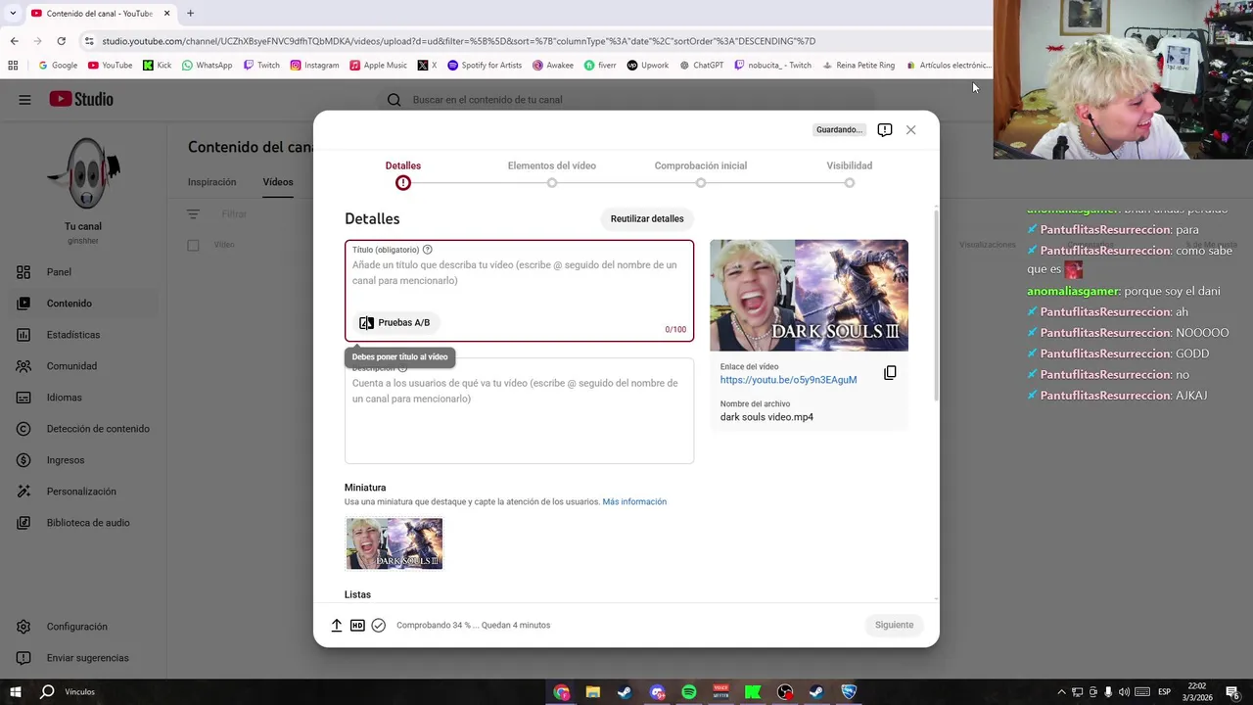Viewport: 1253px width, 705px height.
Task: Open the ChatGPT bookmark
Action: click(702, 66)
